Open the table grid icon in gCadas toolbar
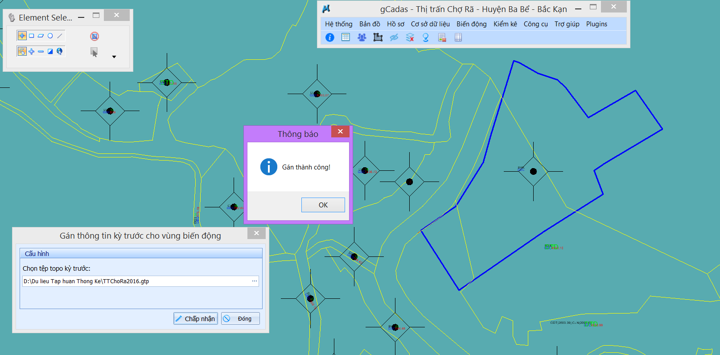Image resolution: width=720 pixels, height=355 pixels. point(346,37)
